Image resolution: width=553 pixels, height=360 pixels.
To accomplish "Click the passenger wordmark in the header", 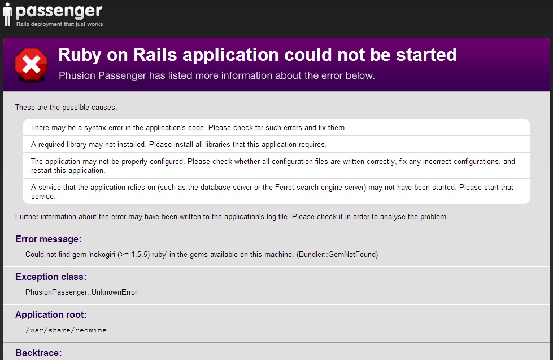I will coord(59,11).
